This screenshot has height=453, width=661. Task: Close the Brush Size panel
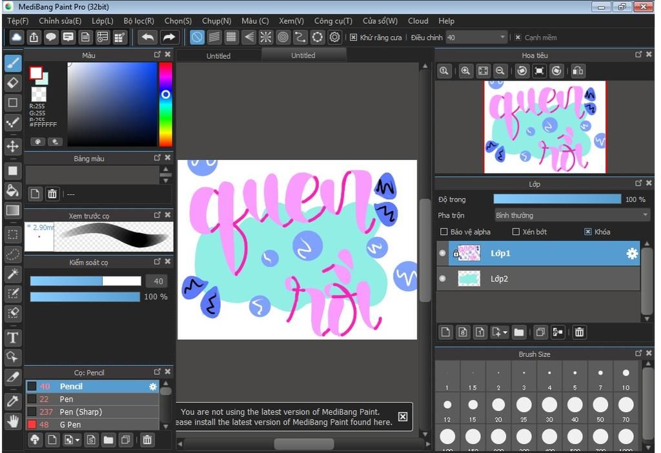649,353
